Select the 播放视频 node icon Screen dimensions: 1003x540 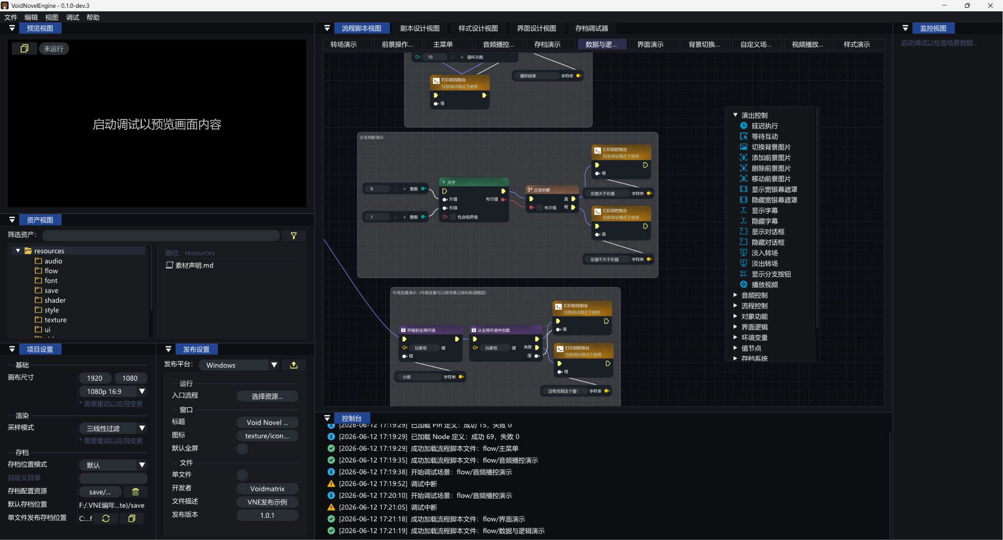pyautogui.click(x=743, y=285)
